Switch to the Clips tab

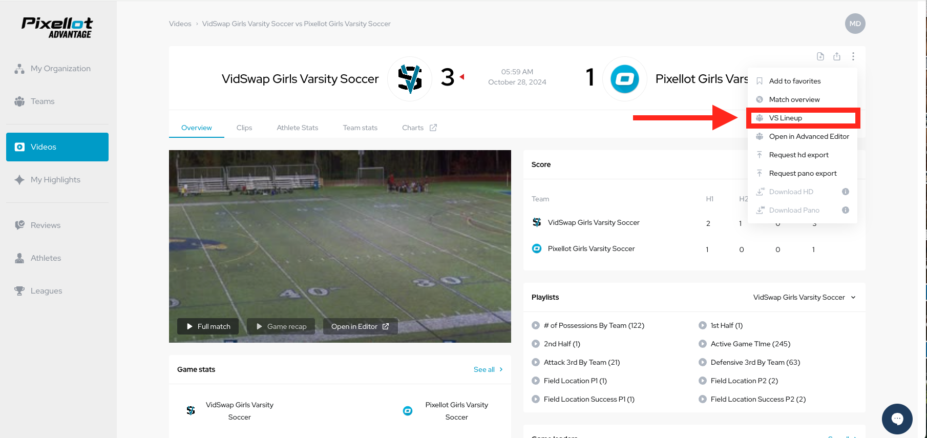pos(244,128)
